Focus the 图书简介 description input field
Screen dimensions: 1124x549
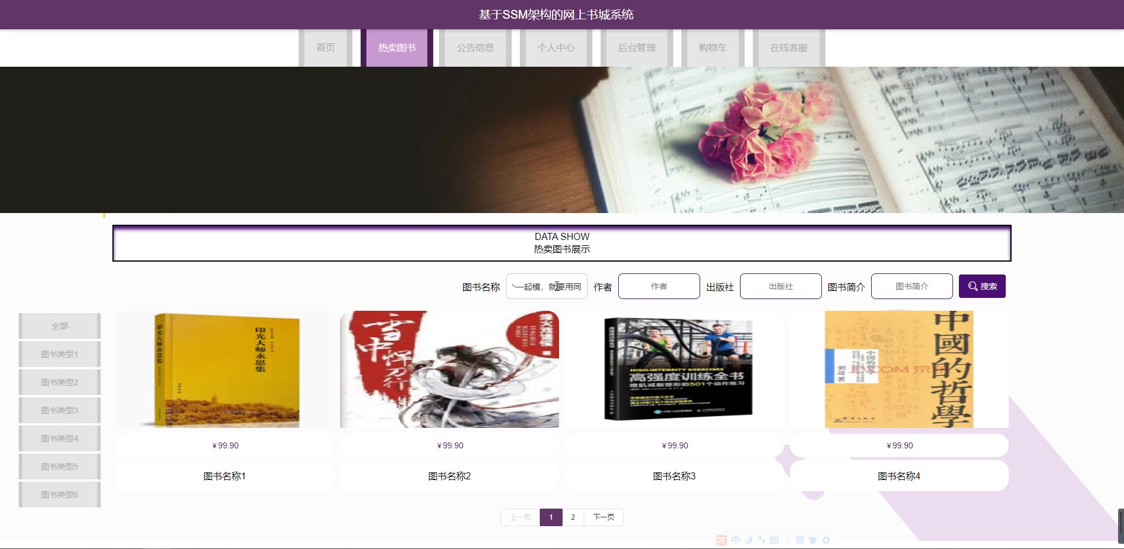click(x=912, y=286)
